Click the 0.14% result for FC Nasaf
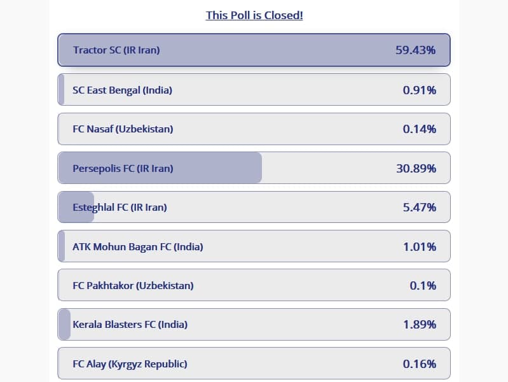 click(x=420, y=129)
